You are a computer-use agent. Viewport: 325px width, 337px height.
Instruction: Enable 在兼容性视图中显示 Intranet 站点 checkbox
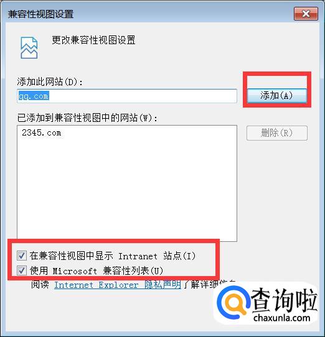(x=22, y=256)
